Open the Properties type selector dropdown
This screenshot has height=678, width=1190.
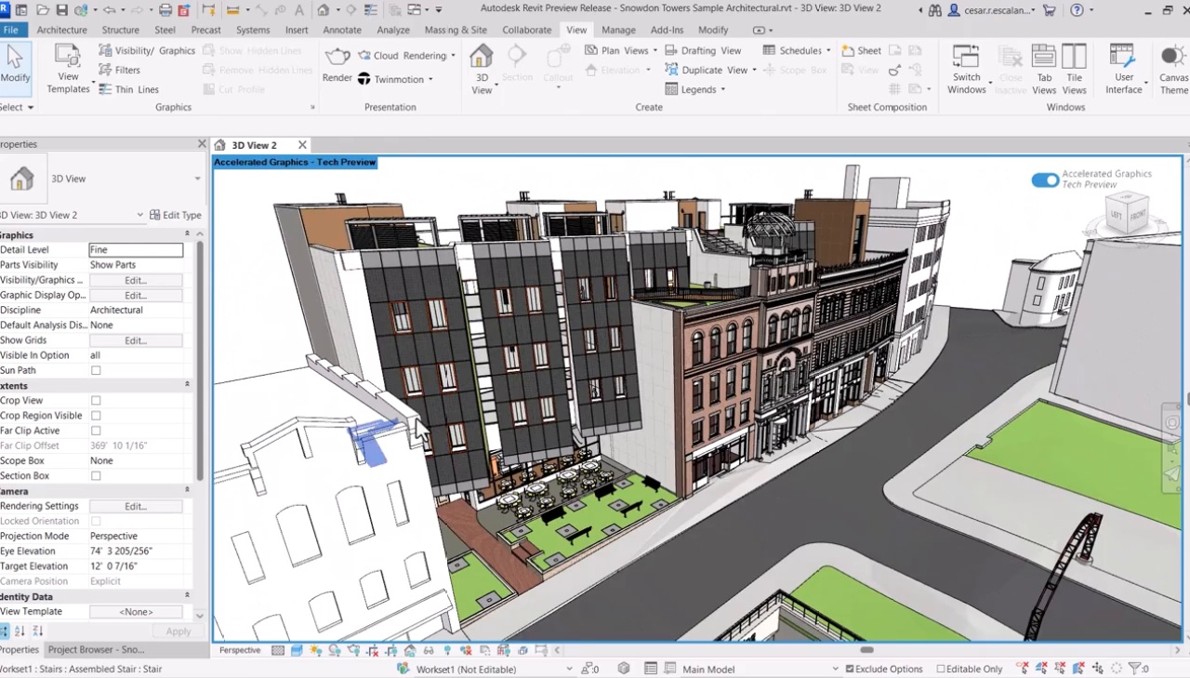(x=197, y=179)
